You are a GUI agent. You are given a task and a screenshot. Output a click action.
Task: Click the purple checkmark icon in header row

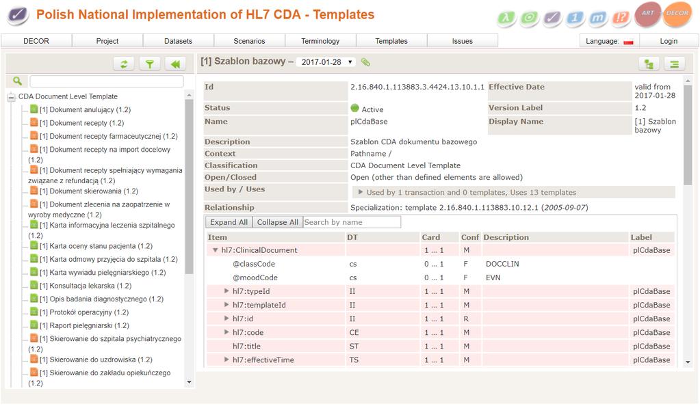click(552, 18)
